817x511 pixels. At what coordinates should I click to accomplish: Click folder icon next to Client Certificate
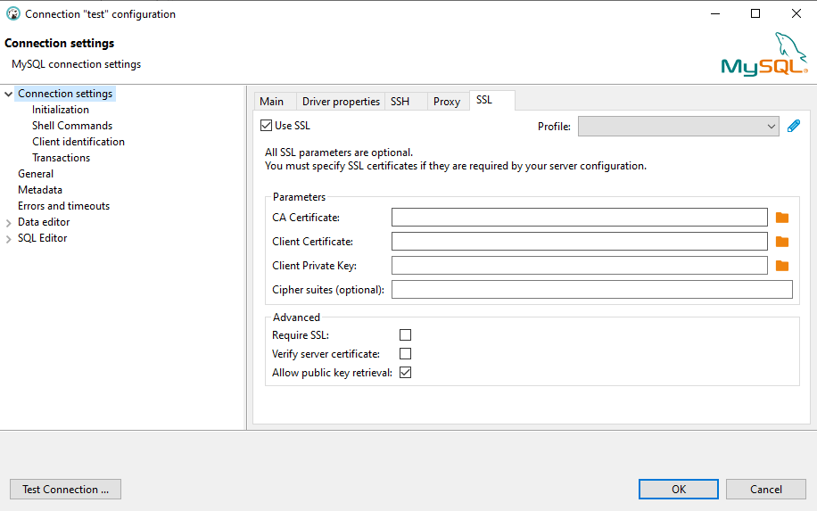pyautogui.click(x=782, y=242)
